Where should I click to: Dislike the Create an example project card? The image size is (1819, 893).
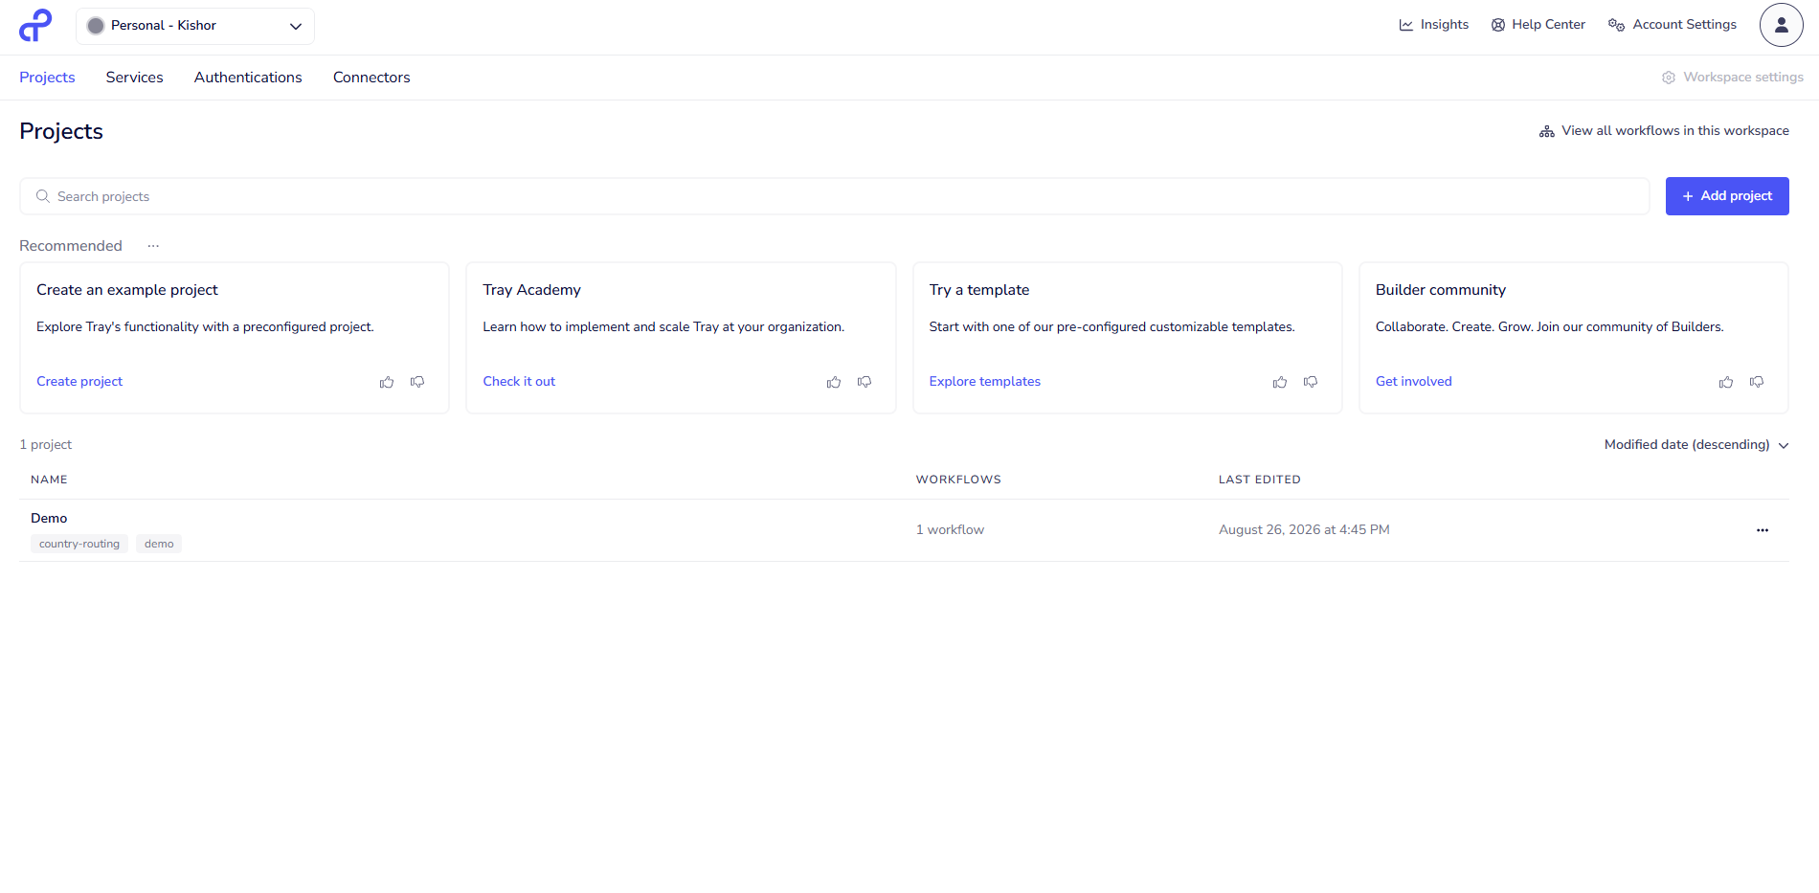(x=417, y=382)
